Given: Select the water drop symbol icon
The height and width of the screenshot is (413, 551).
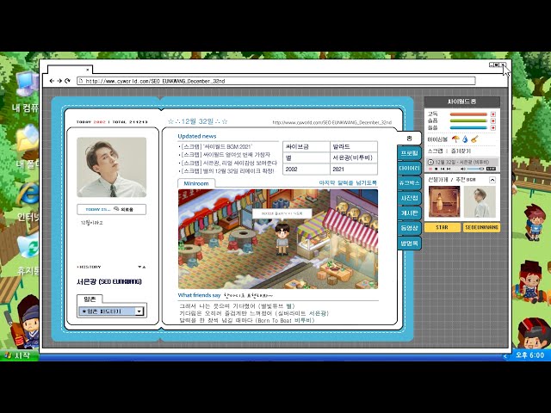Looking at the screenshot, I should 465,139.
